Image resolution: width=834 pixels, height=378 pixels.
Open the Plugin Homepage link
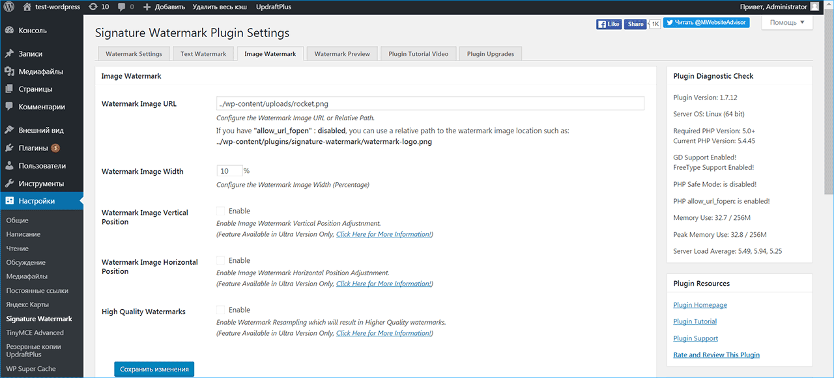tap(700, 304)
